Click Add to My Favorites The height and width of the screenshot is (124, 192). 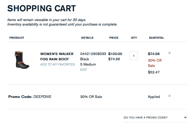click(57, 64)
